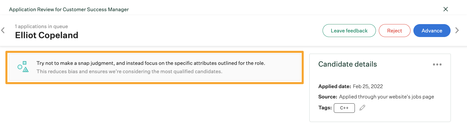Click the Tags label in Candidate details

pos(325,108)
